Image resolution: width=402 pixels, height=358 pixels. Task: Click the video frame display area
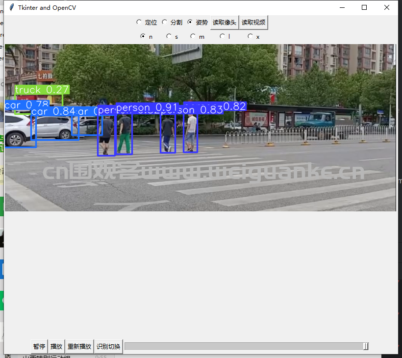pos(200,128)
